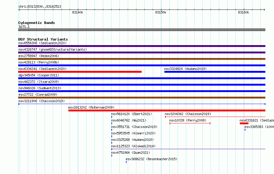
Task: Select the esv27722 (Conrad2009) brown bar
Action: [x=142, y=98]
